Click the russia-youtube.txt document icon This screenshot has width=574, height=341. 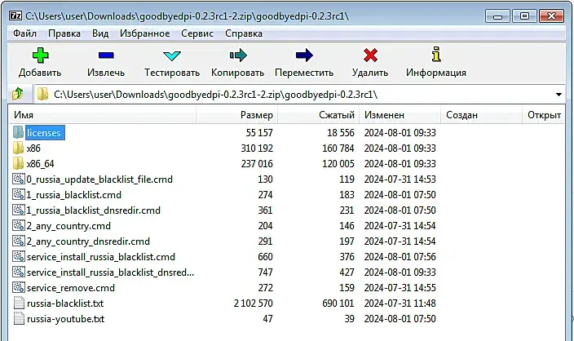19,319
